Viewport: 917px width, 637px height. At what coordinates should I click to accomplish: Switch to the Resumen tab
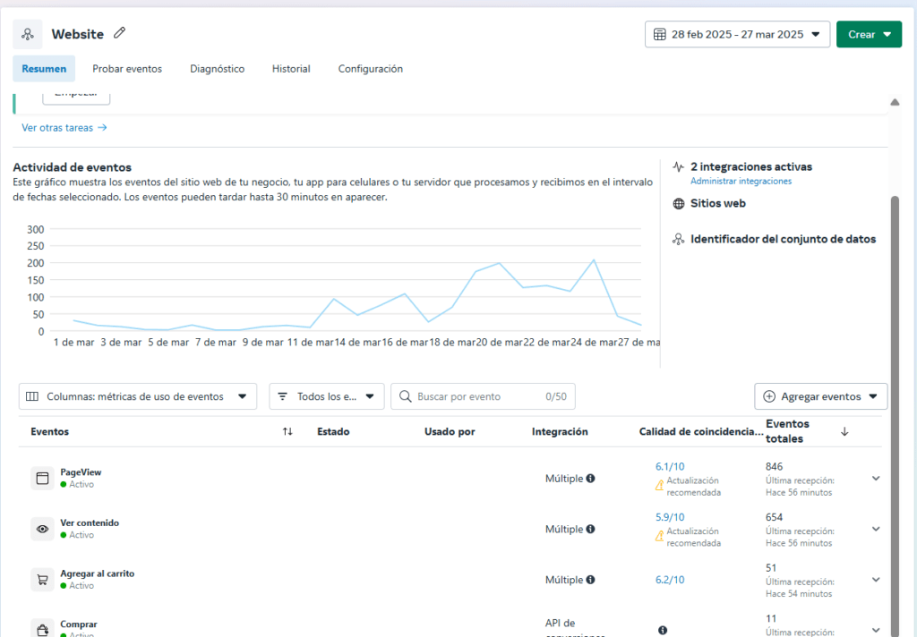pyautogui.click(x=44, y=68)
